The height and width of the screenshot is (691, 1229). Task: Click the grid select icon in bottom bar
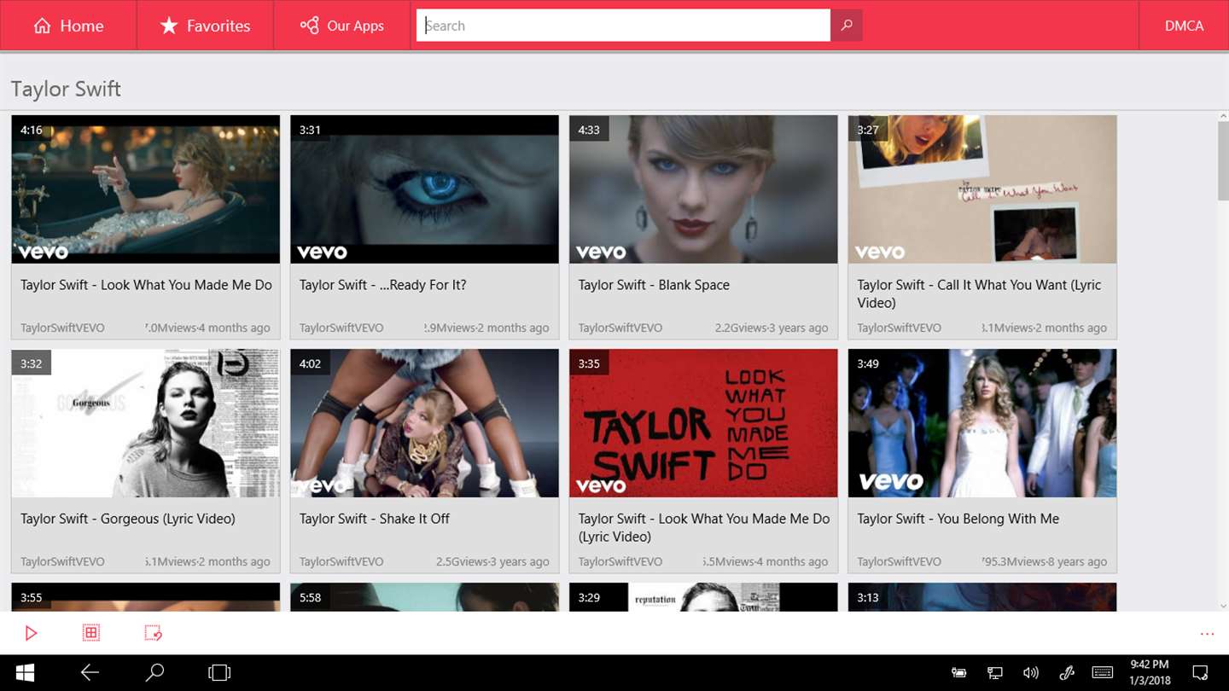click(x=91, y=632)
